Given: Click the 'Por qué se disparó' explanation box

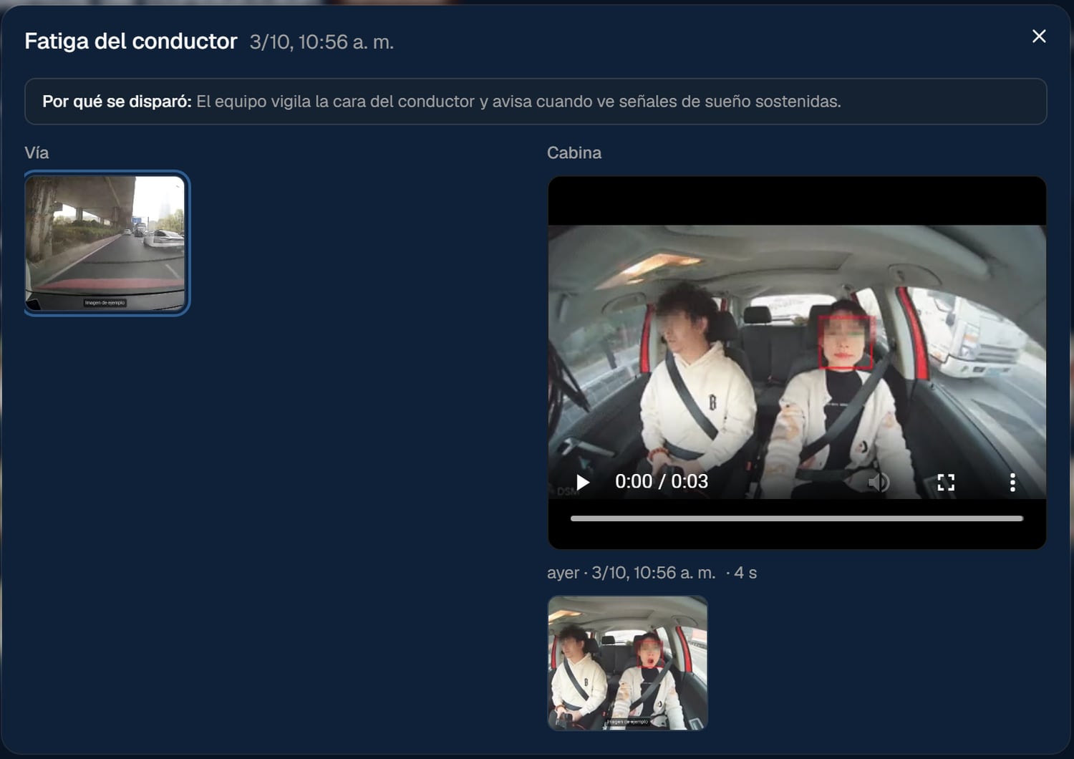Looking at the screenshot, I should click(x=536, y=102).
